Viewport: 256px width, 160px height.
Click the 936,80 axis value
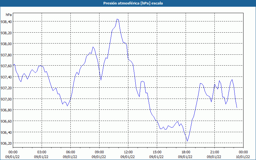[6, 110]
